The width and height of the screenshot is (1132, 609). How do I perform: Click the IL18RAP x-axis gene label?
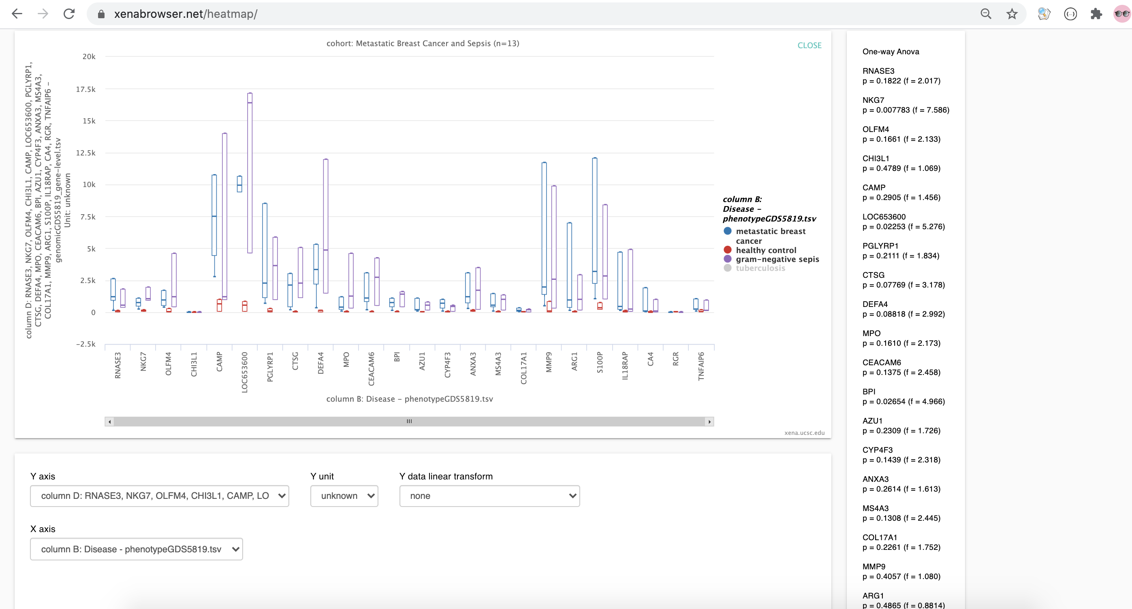[x=625, y=366]
